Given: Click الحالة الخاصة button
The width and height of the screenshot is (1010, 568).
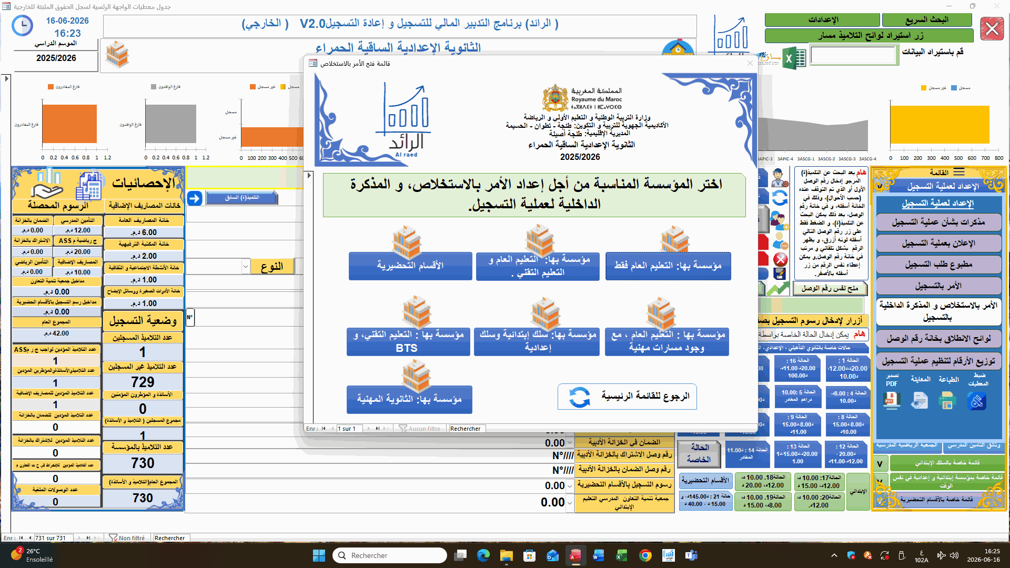Looking at the screenshot, I should pos(699,453).
